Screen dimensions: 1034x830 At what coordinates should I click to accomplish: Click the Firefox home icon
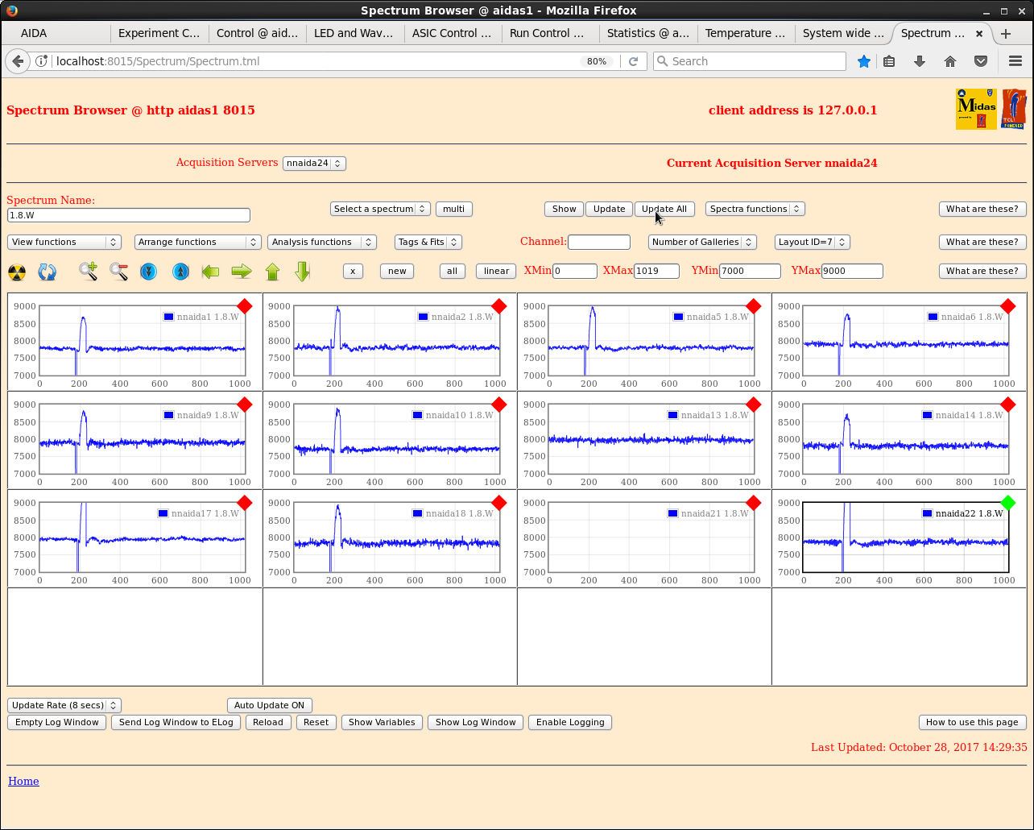950,61
